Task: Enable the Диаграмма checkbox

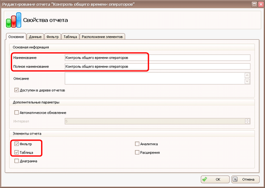Action: (x=16, y=161)
